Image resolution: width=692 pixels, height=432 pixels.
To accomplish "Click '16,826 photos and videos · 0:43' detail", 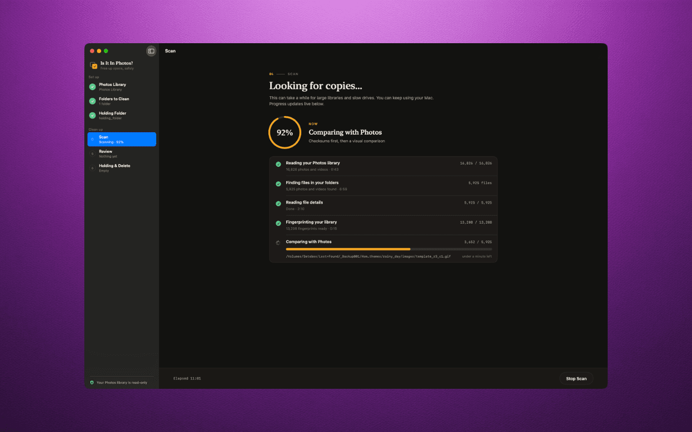I will click(312, 170).
